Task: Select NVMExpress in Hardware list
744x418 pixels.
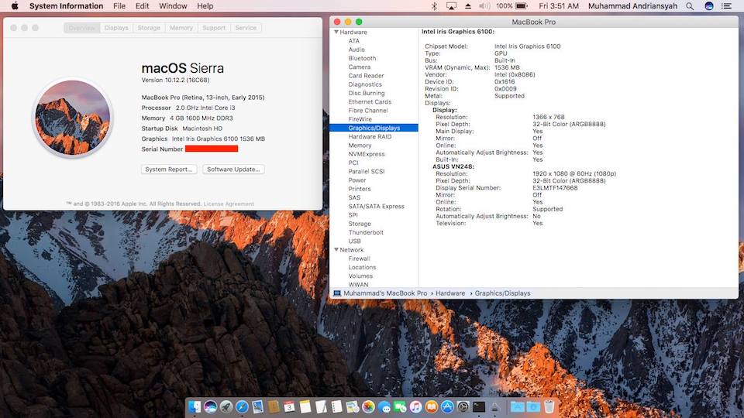Action: click(367, 154)
